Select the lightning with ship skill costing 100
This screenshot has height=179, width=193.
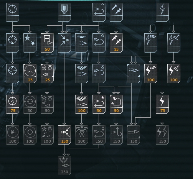click(x=151, y=74)
